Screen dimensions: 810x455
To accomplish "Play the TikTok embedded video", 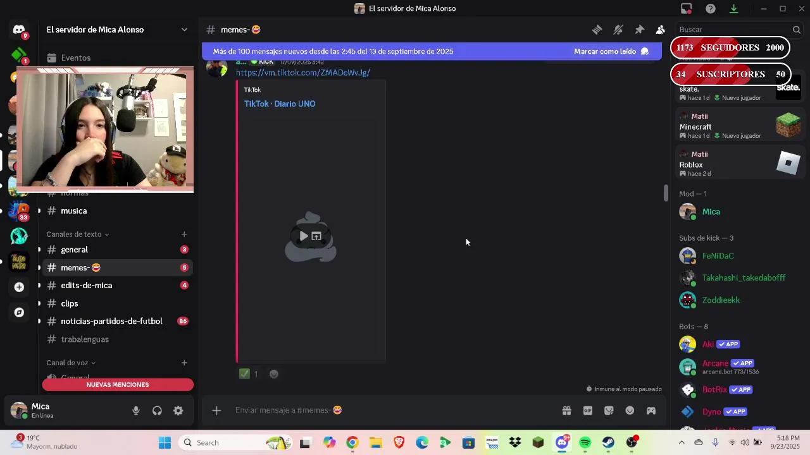I will [304, 236].
